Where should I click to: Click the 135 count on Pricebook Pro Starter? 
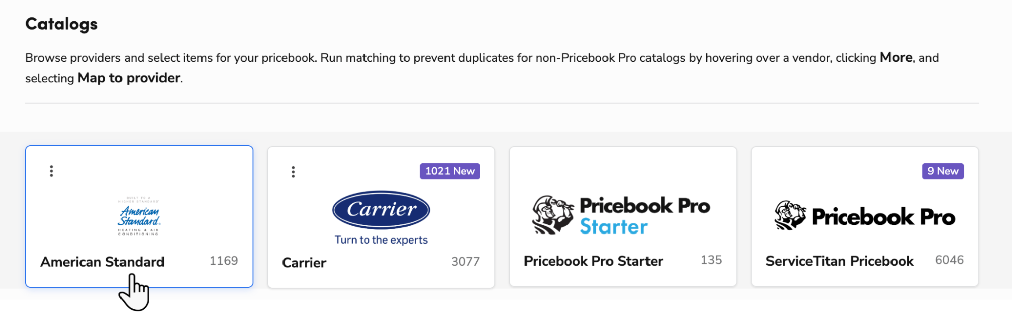pos(712,260)
